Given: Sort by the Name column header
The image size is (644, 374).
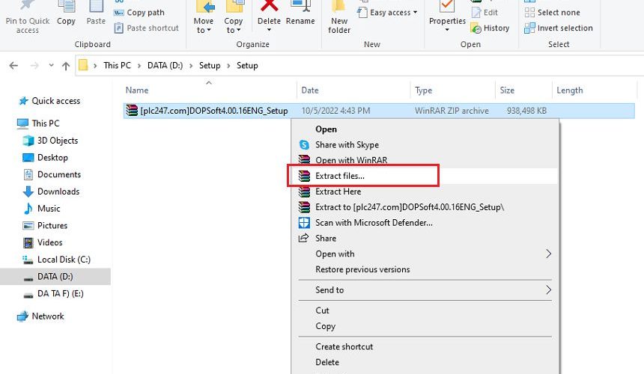Looking at the screenshot, I should coord(137,91).
